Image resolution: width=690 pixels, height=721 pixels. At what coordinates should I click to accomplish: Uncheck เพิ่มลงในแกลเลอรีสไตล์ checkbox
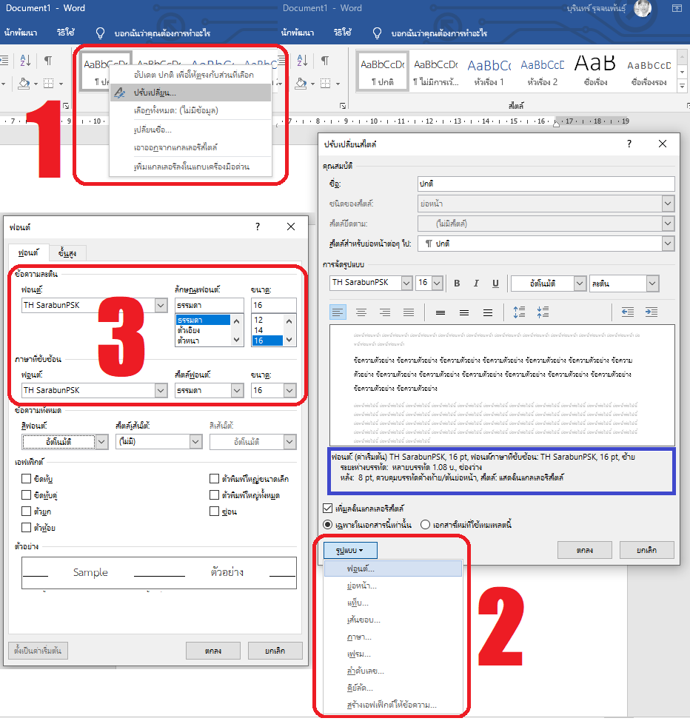[328, 509]
